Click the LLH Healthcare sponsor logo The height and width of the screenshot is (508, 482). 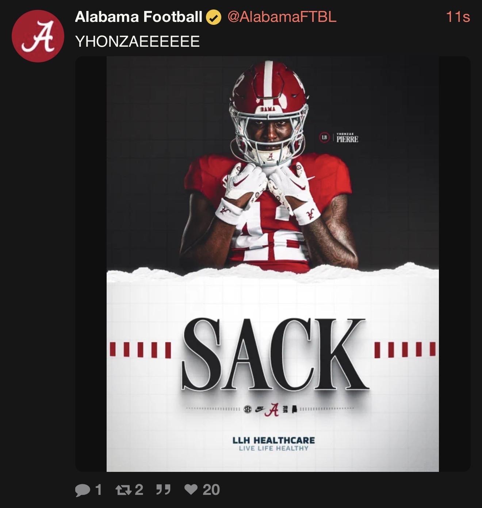[x=273, y=443]
